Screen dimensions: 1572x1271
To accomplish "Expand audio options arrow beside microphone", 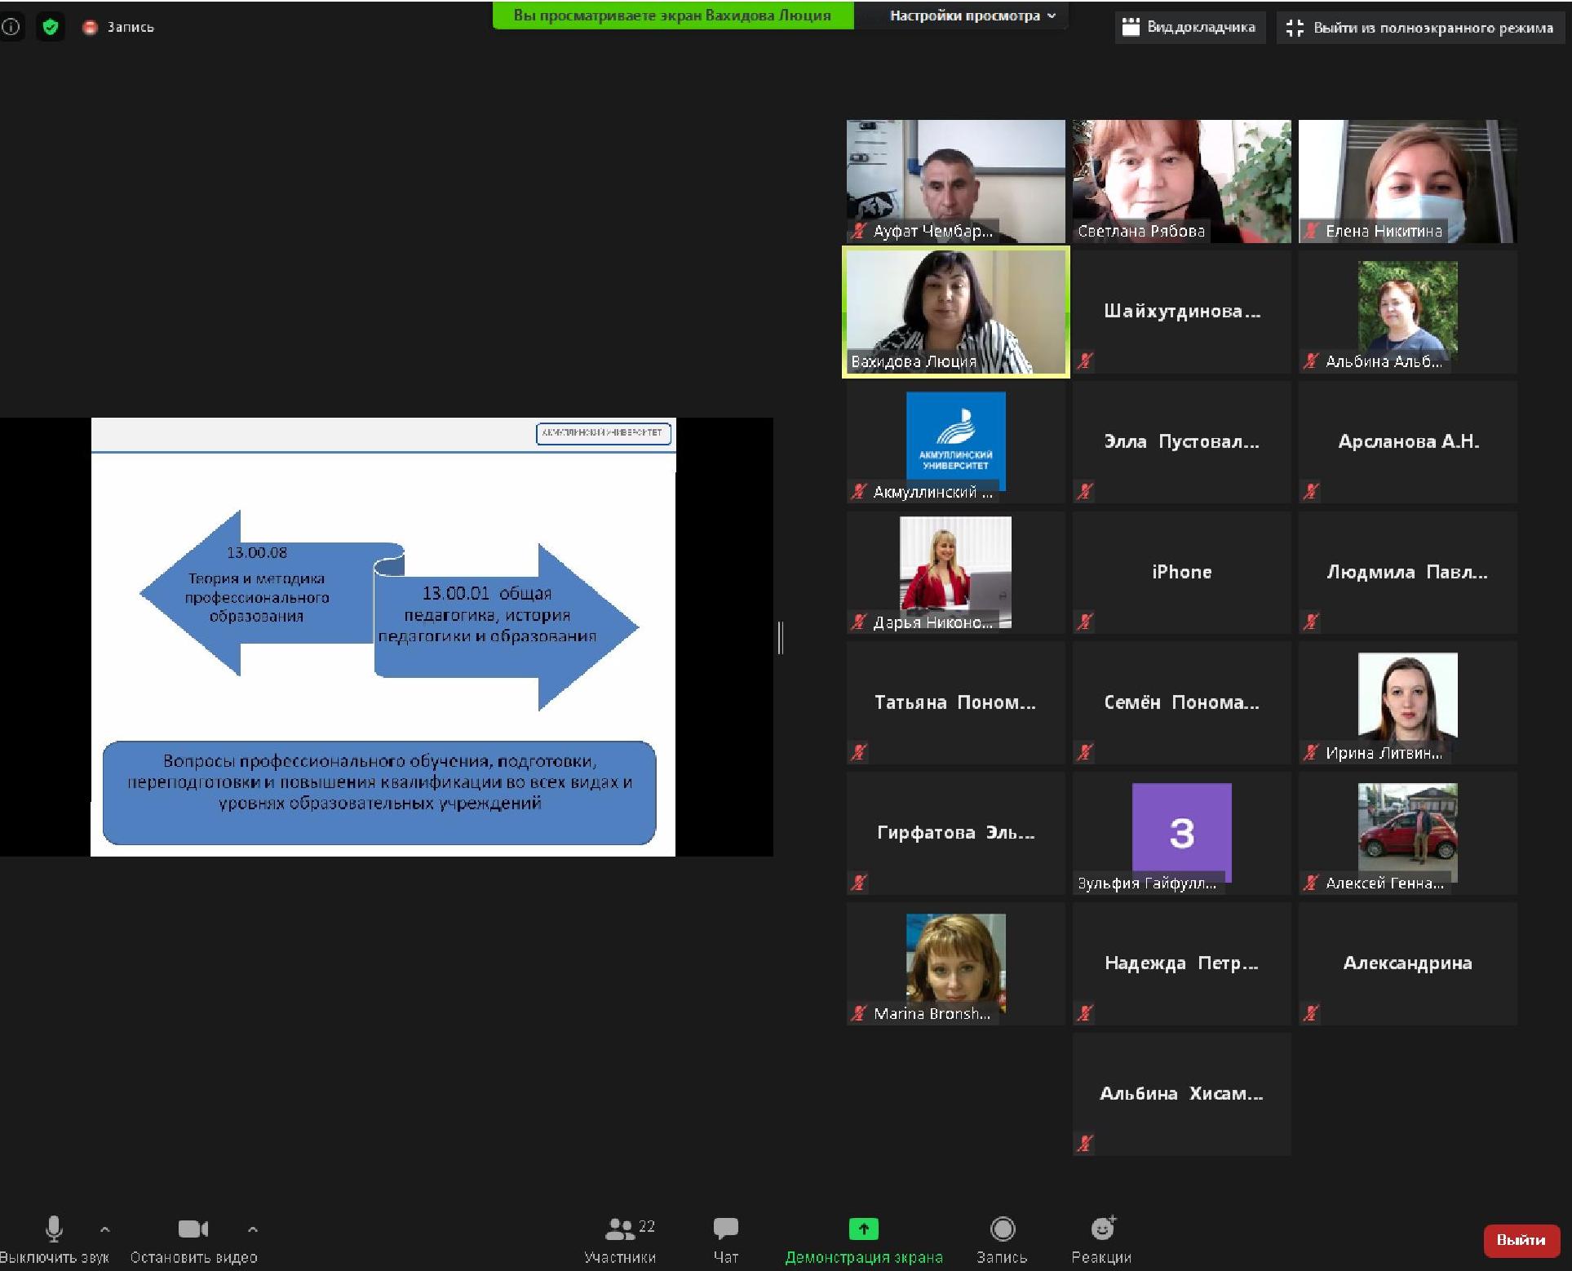I will (104, 1229).
